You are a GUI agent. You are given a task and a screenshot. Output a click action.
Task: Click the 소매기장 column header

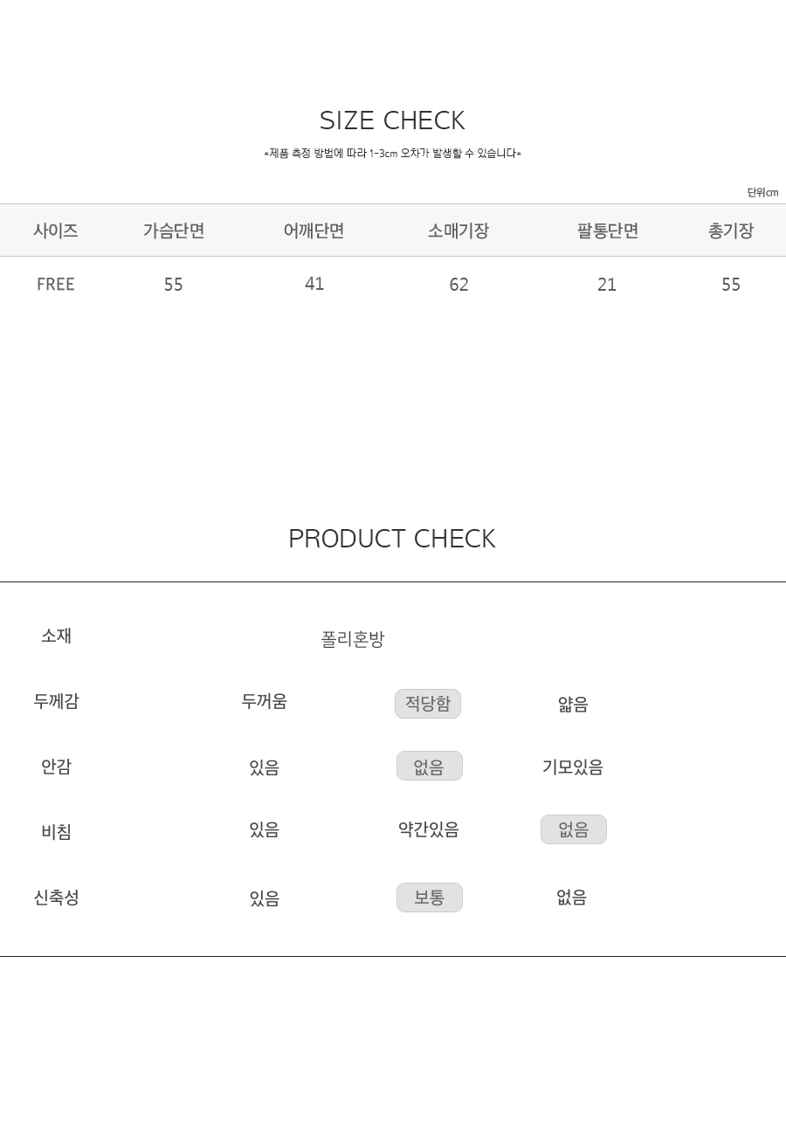coord(458,230)
